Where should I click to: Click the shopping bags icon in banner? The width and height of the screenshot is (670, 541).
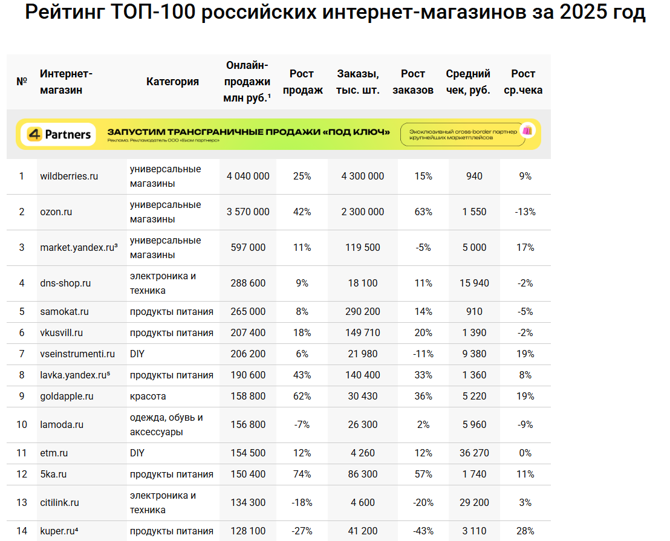[x=528, y=130]
